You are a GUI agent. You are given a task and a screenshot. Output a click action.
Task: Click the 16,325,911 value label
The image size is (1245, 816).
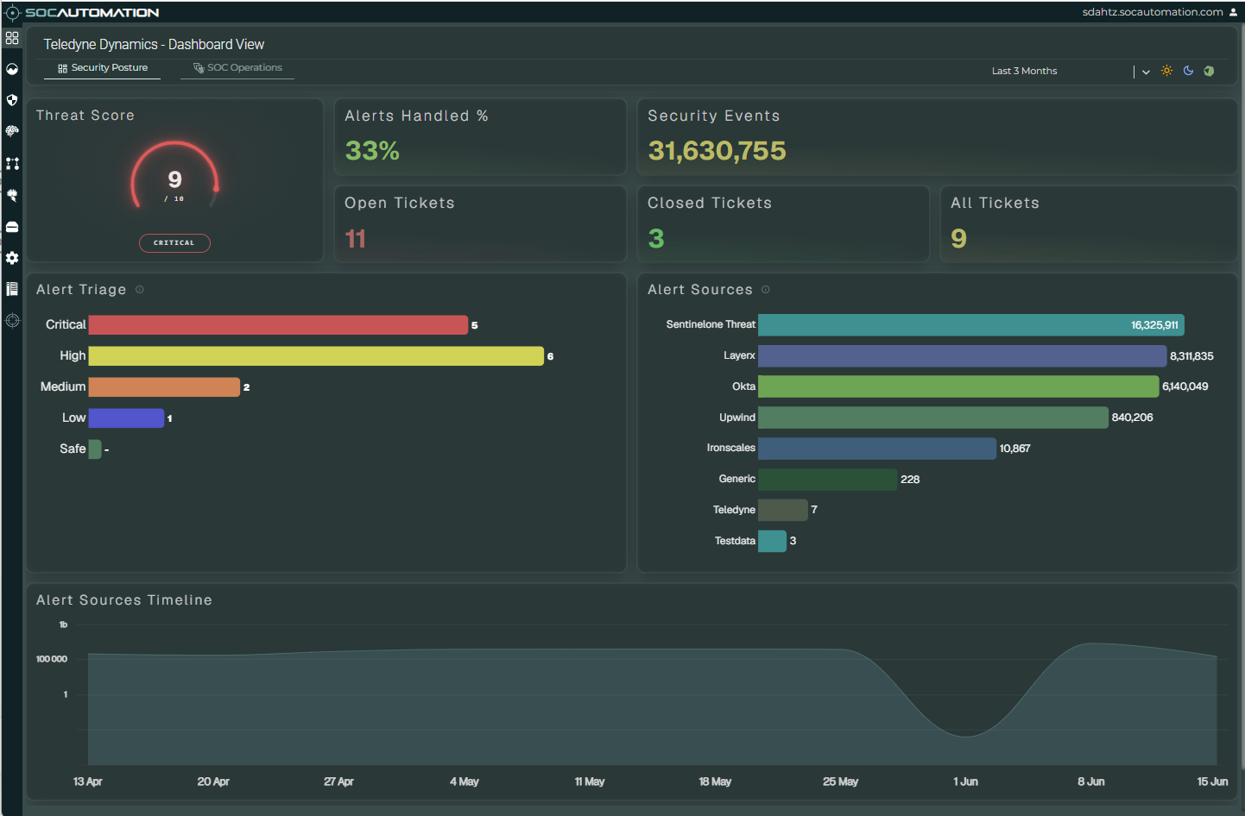coord(1154,325)
